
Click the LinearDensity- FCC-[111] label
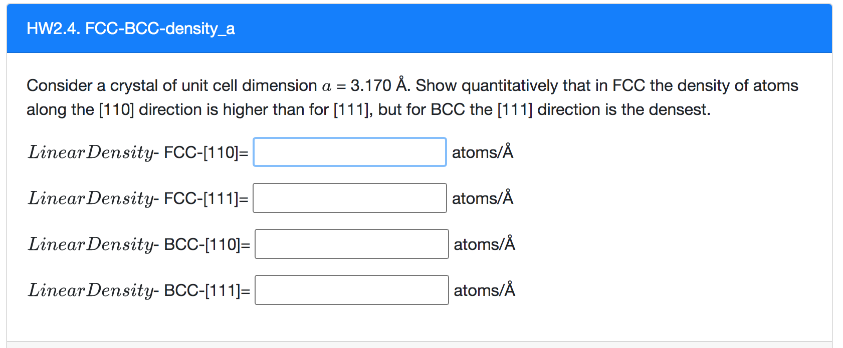[x=138, y=198]
